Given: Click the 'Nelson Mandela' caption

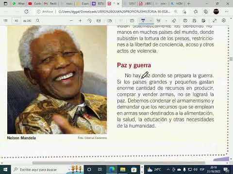Looking at the screenshot, I should click(x=21, y=138).
